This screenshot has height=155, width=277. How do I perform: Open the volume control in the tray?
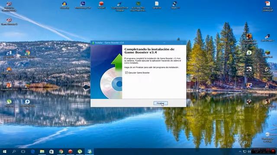click(x=249, y=152)
